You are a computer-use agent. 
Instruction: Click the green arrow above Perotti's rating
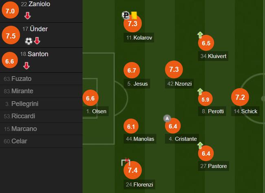tap(200, 92)
